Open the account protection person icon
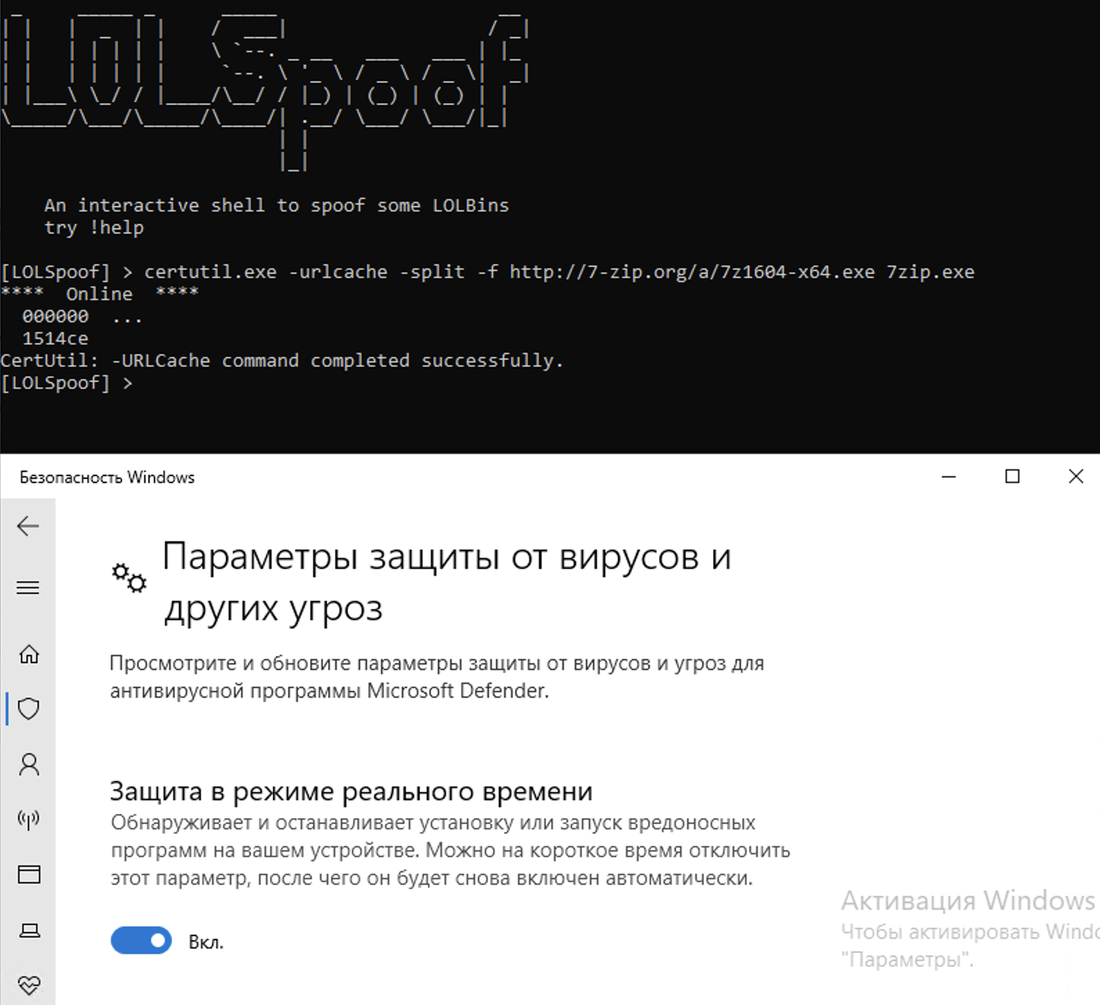 click(x=28, y=764)
